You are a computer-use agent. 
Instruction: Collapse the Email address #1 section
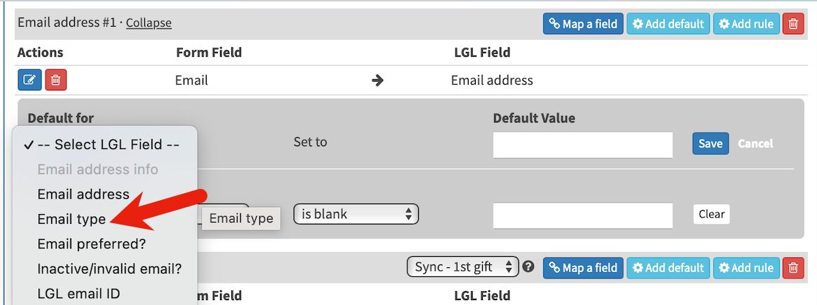[149, 23]
